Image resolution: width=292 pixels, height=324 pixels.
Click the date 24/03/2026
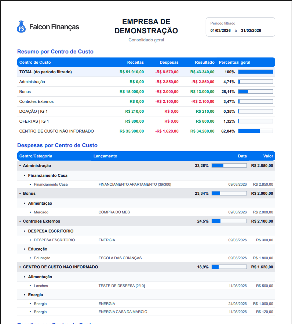tap(238, 304)
